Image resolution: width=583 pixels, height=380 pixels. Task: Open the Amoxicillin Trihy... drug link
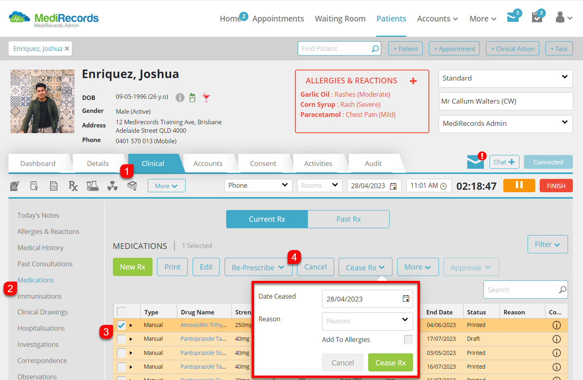204,325
